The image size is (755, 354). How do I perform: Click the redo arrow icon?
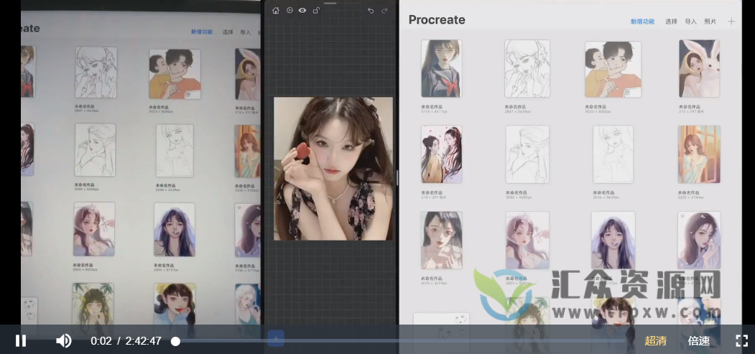pyautogui.click(x=384, y=11)
